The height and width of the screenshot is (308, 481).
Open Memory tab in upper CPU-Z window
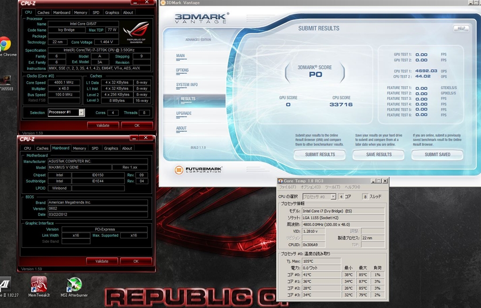(80, 13)
